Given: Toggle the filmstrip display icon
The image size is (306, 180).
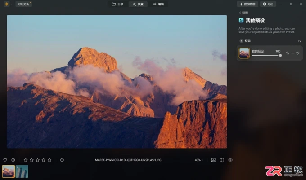Looking at the screenshot, I should click(213, 160).
